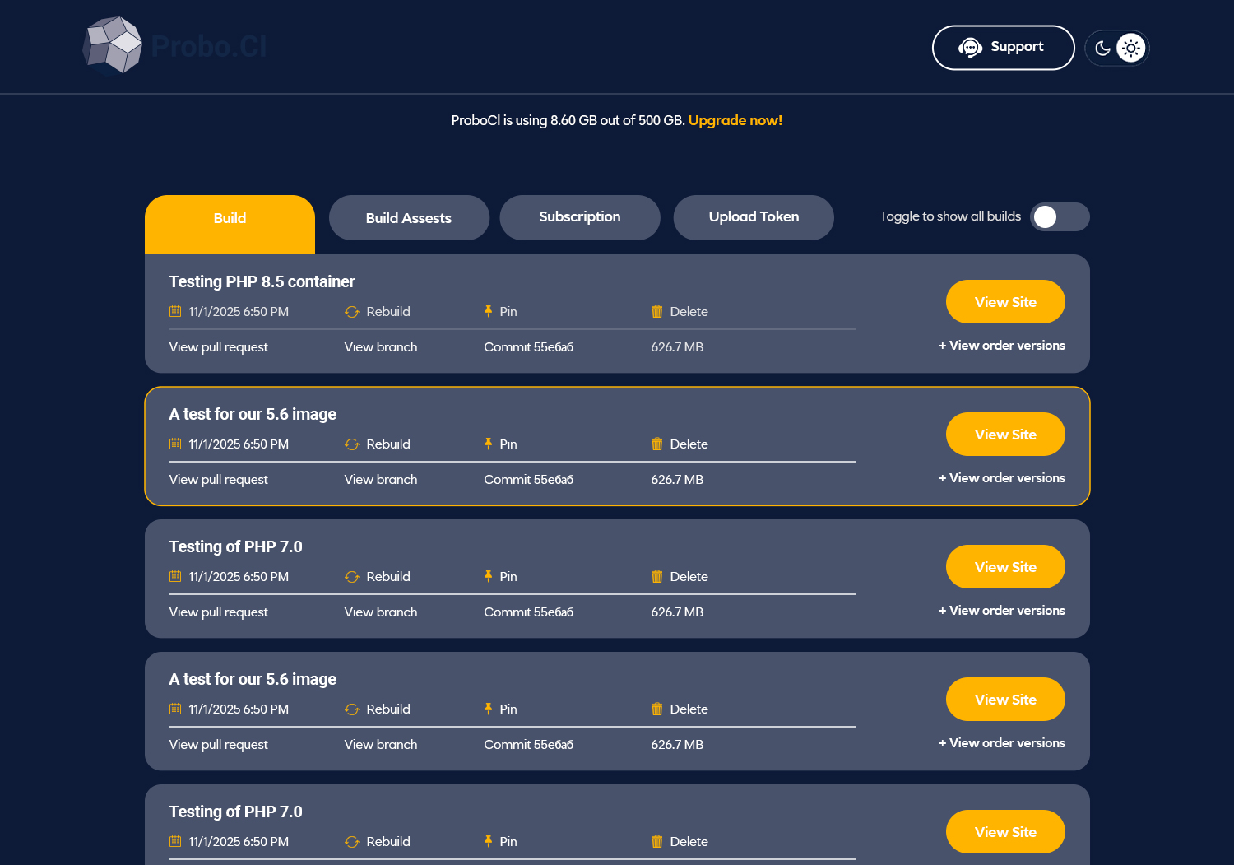Click the Support headset icon

click(x=970, y=48)
